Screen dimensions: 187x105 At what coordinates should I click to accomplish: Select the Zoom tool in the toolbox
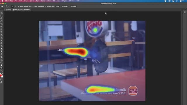coord(1,68)
